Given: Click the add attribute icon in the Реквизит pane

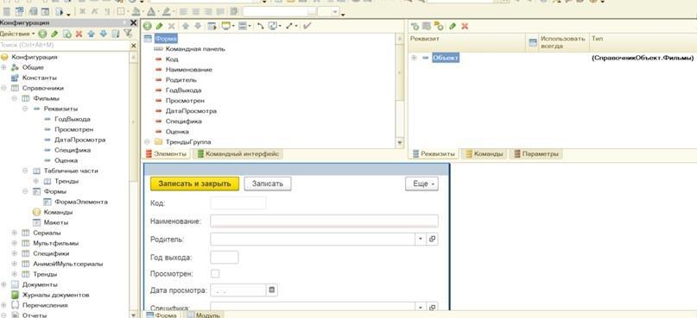Looking at the screenshot, I should click(x=415, y=26).
